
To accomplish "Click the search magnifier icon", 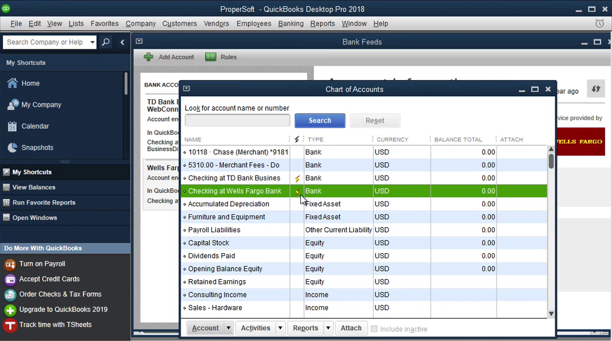I will (x=106, y=42).
